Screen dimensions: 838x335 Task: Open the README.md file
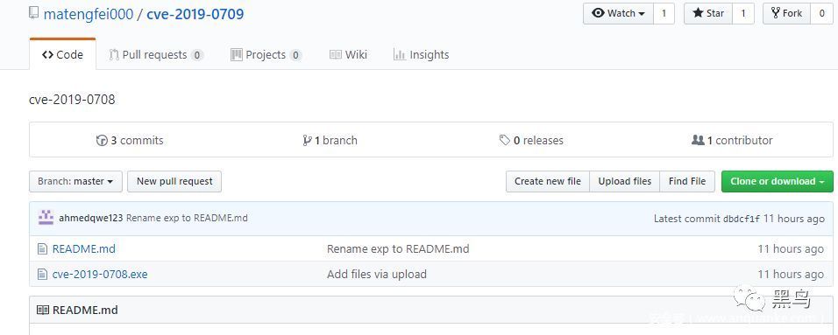(84, 248)
